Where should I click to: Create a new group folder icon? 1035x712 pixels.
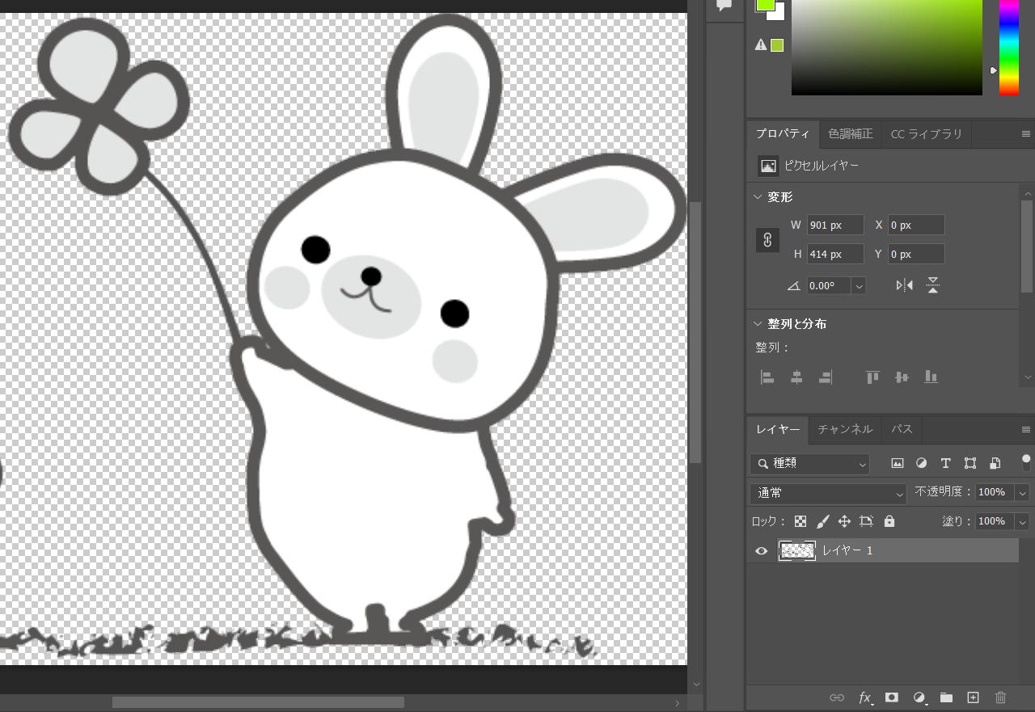tap(946, 697)
